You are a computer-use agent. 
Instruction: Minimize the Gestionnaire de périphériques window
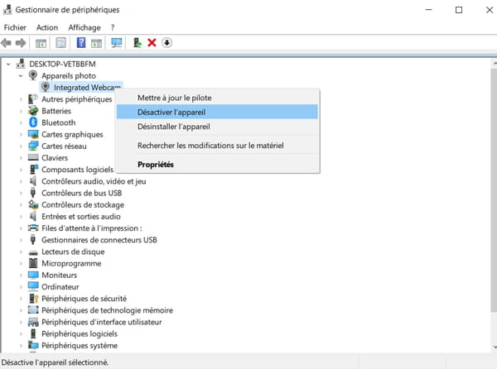coord(428,10)
